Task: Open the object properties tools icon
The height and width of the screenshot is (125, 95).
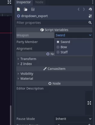Action: point(90,16)
